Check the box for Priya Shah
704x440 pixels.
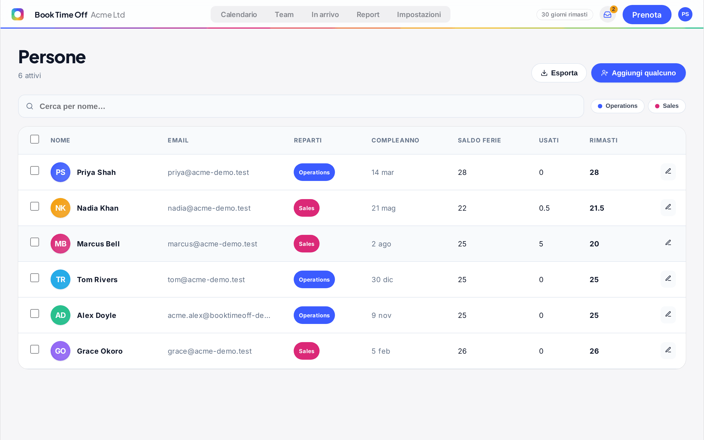pos(35,171)
